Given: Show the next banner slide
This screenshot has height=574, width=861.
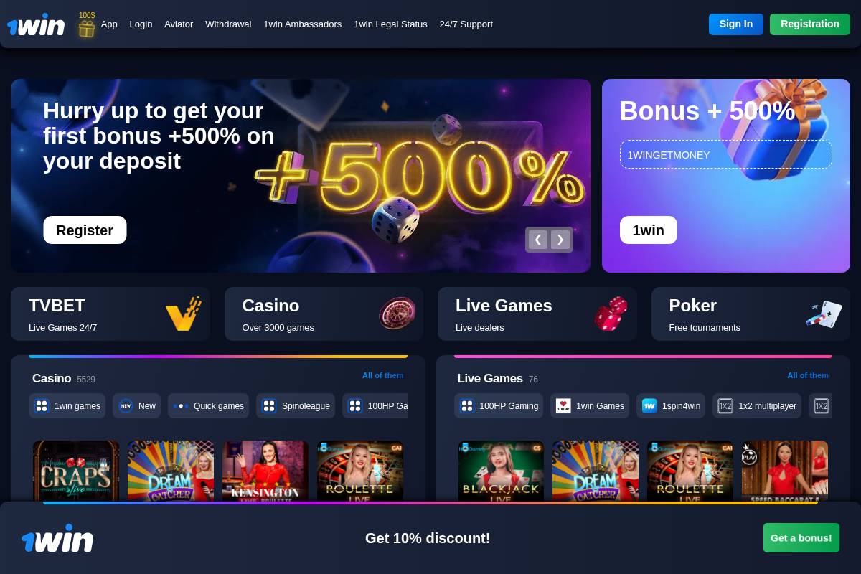Looking at the screenshot, I should point(560,240).
